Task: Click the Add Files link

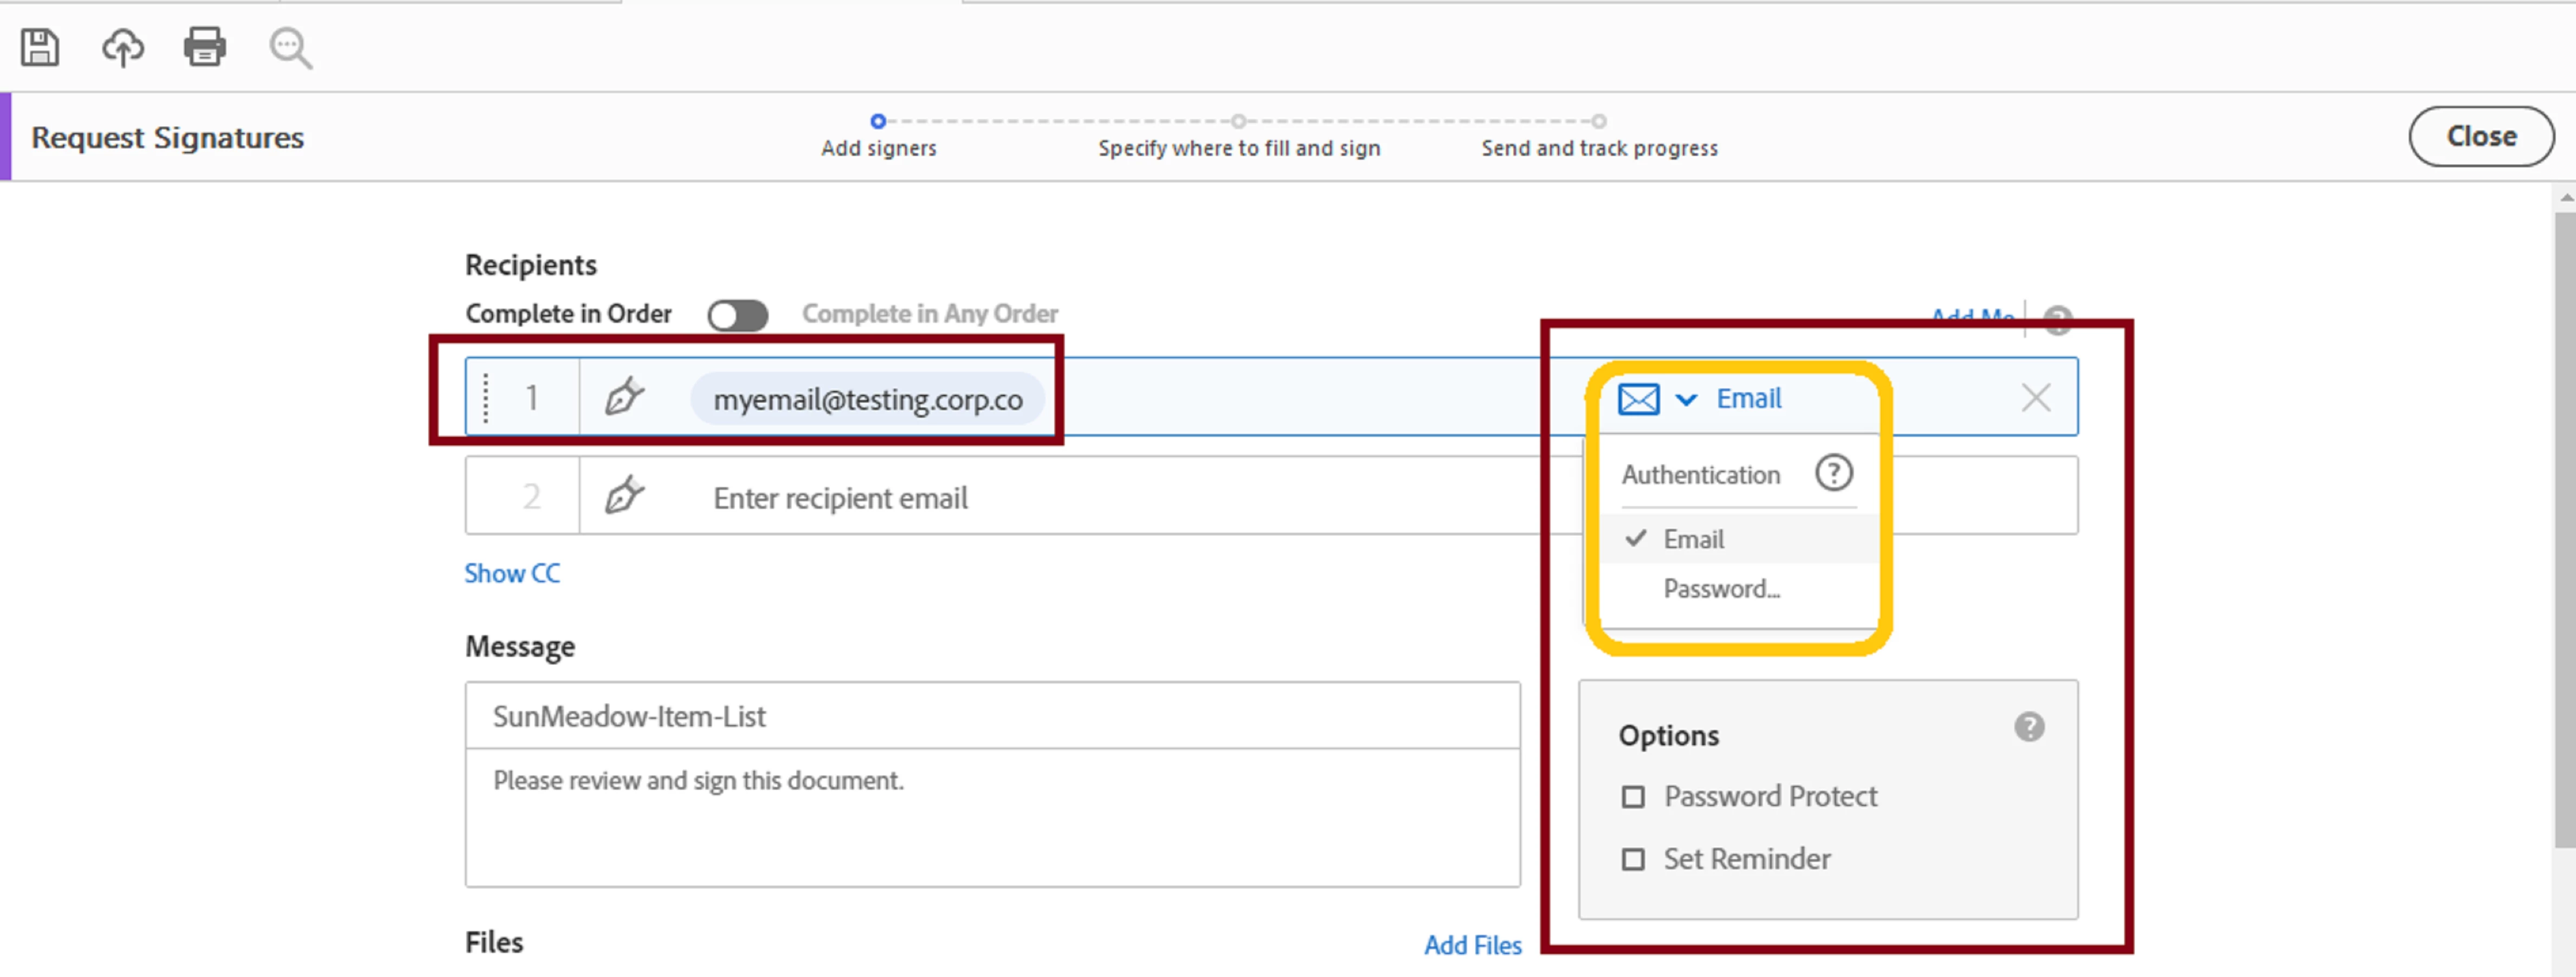Action: pos(1472,945)
